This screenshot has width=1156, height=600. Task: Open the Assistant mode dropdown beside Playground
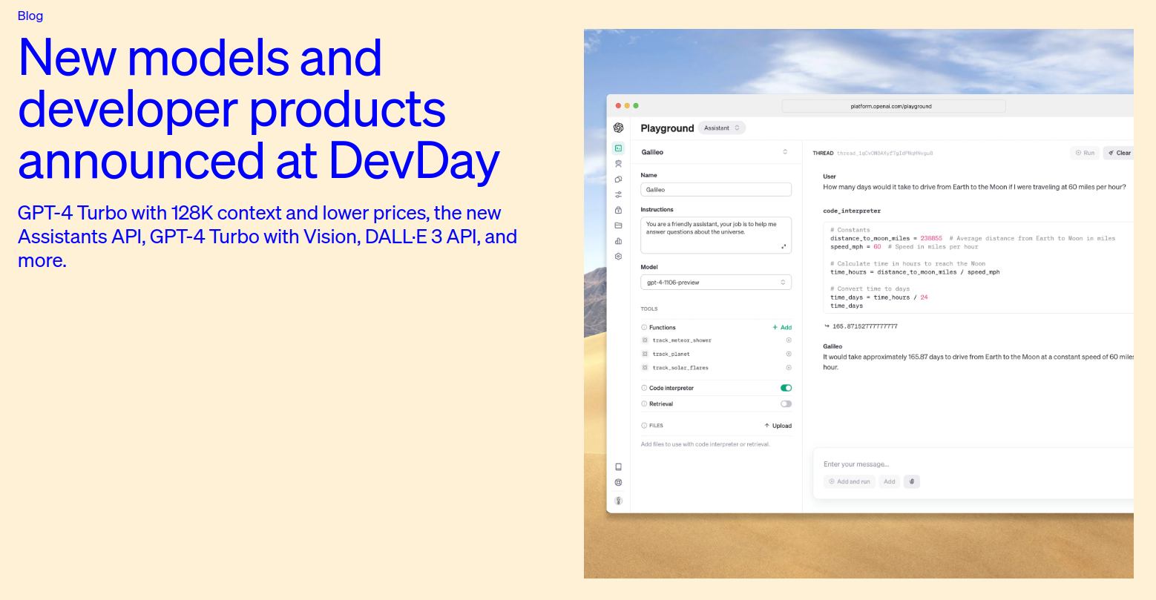click(x=722, y=128)
